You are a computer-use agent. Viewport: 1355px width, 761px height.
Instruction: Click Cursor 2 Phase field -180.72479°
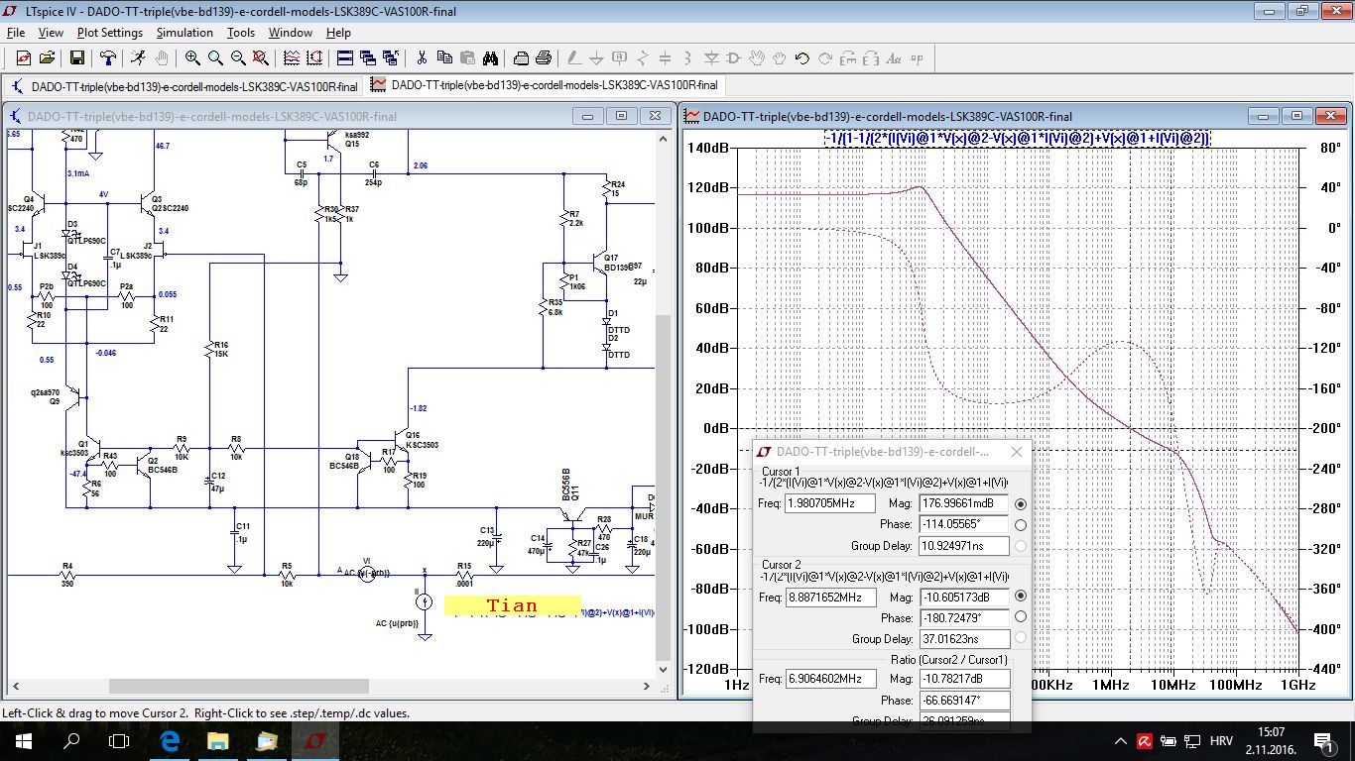(963, 618)
